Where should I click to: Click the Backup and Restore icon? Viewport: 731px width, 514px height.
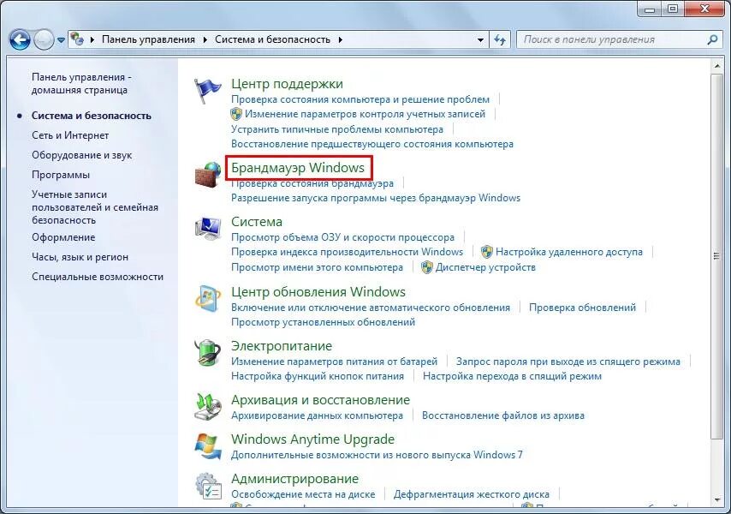[207, 407]
